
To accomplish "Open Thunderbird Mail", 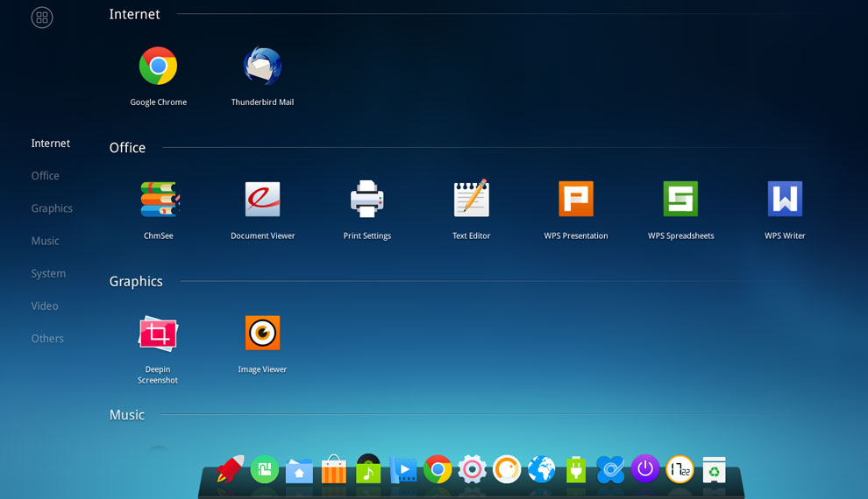I will [262, 67].
